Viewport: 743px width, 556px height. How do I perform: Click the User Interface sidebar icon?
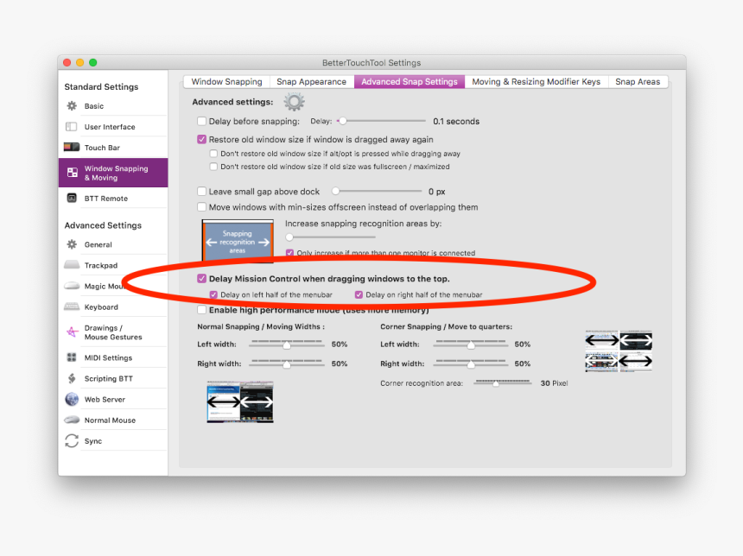click(x=72, y=126)
